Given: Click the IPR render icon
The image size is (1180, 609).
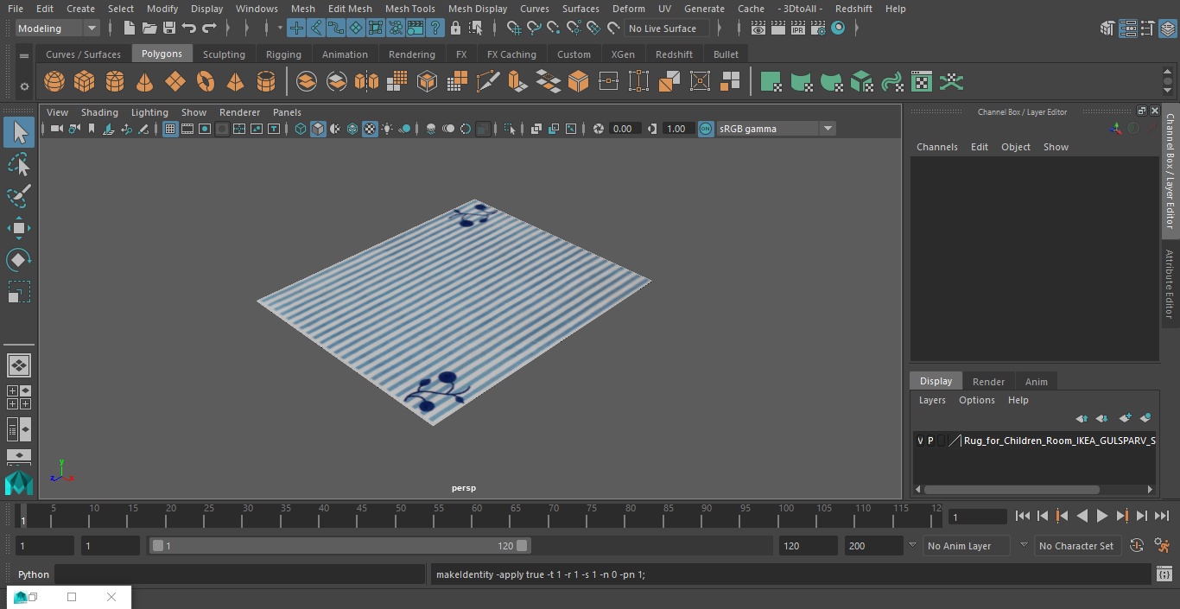Looking at the screenshot, I should pos(798,29).
